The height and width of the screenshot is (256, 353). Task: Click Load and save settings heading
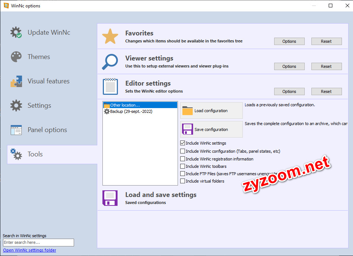[161, 195]
